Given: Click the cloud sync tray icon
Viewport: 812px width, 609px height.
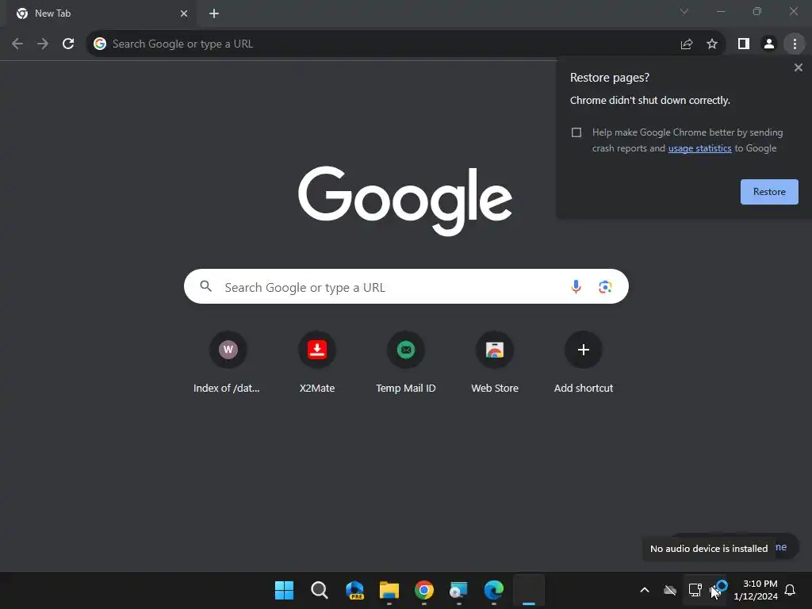Looking at the screenshot, I should pyautogui.click(x=669, y=590).
